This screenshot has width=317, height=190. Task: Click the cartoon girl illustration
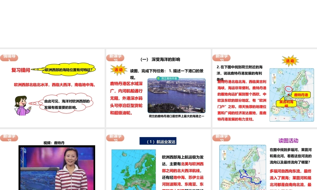point(23,105)
